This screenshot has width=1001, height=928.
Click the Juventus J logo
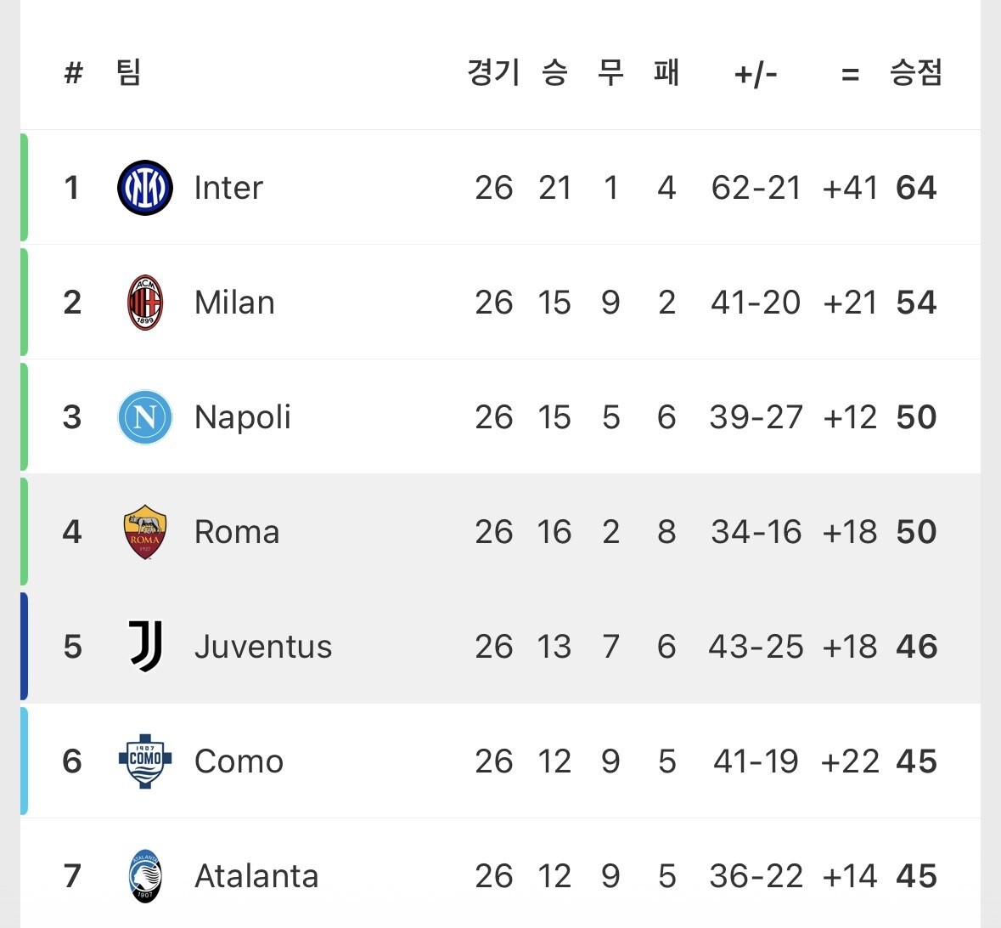[x=145, y=647]
